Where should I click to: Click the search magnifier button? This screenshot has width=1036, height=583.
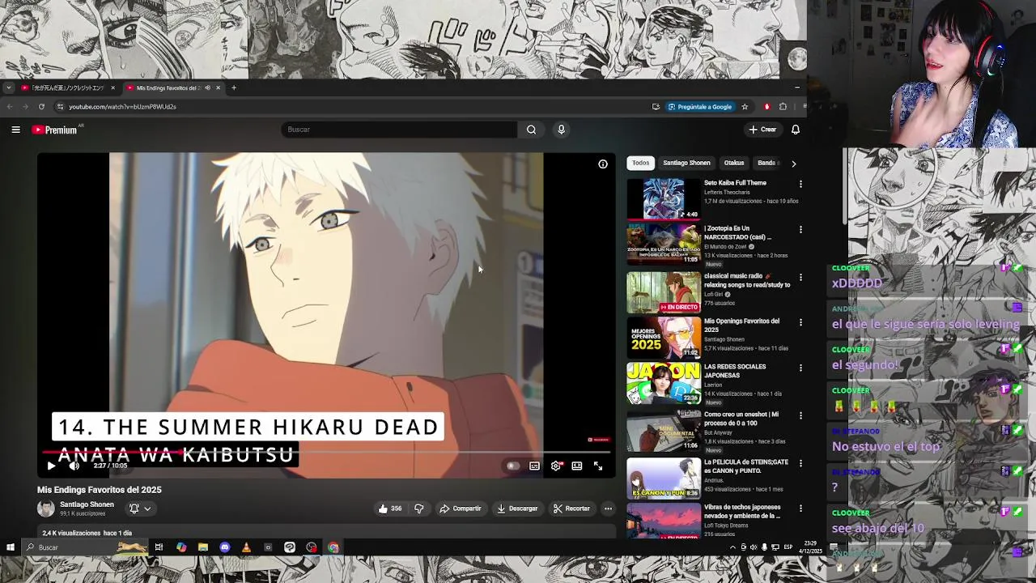(x=531, y=130)
